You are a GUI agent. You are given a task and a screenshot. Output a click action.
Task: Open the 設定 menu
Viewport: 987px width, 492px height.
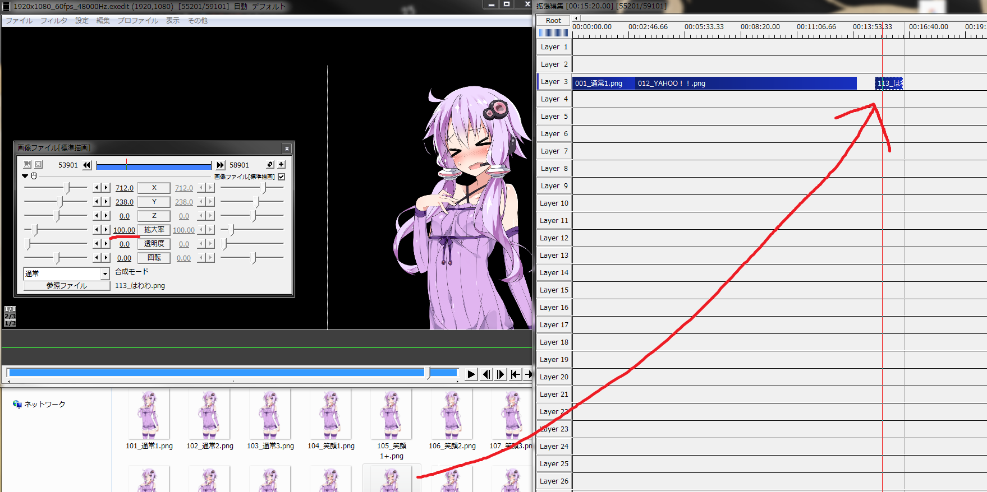pyautogui.click(x=82, y=21)
